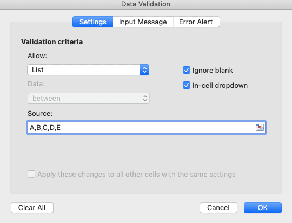
Task: Click the Validation criteria heading
Action: pos(52,41)
